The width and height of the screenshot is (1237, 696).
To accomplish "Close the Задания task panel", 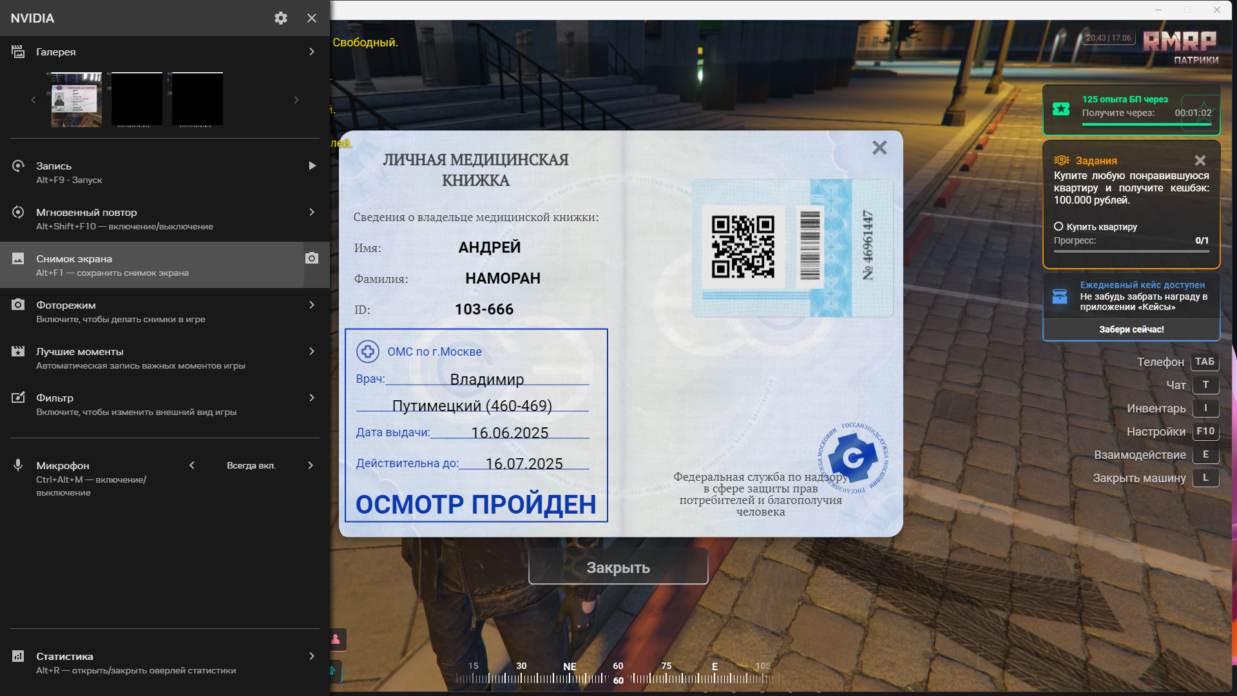I will click(x=1200, y=160).
